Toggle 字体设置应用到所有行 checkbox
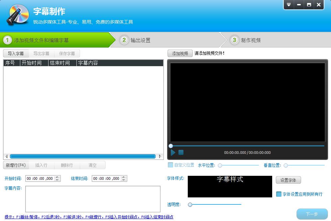 (279, 194)
